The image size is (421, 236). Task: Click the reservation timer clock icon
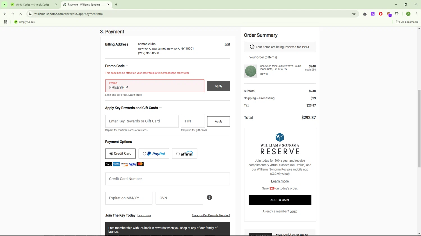tap(252, 47)
